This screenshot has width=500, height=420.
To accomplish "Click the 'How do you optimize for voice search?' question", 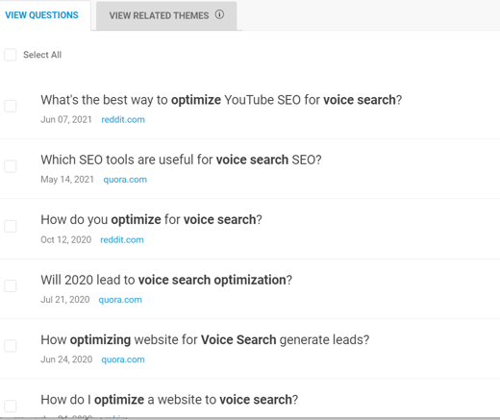I will click(151, 220).
